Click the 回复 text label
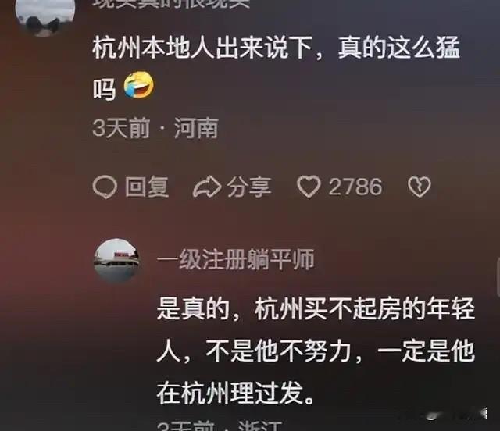The image size is (500, 431). pyautogui.click(x=147, y=187)
